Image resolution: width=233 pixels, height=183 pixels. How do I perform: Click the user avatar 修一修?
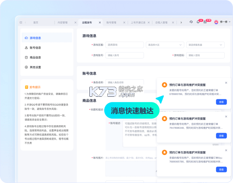pyautogui.click(x=216, y=22)
